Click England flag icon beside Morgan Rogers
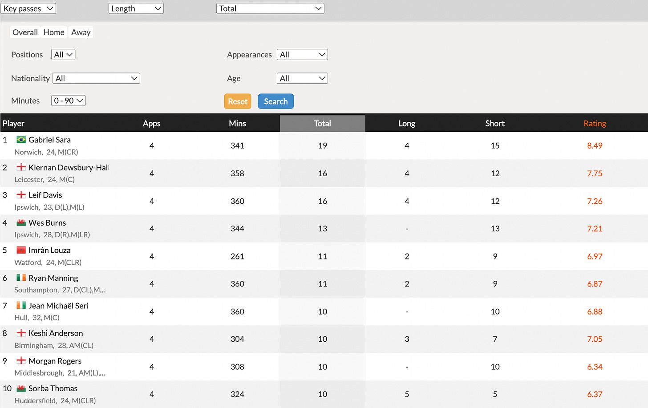Screen dimensions: 648x408 21,360
